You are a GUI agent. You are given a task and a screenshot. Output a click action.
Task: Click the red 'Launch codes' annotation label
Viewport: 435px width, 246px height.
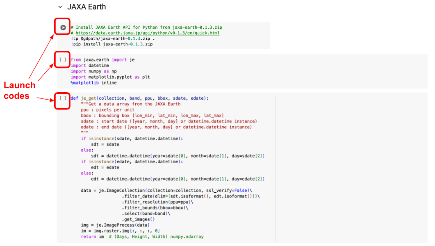tap(19, 91)
